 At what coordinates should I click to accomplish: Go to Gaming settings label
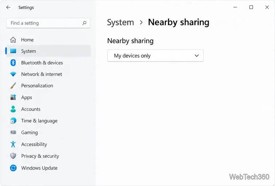coord(29,132)
